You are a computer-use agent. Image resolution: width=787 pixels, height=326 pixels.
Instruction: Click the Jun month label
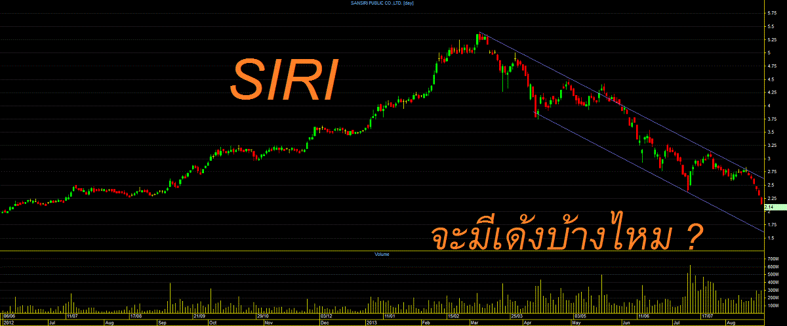click(x=626, y=323)
